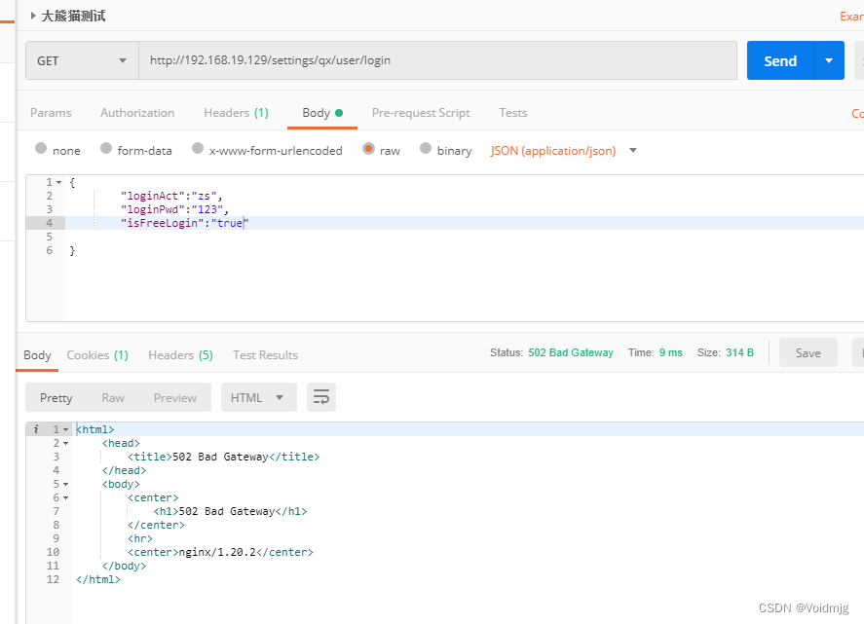This screenshot has height=624, width=864.
Task: Click the info icon beside response line 1
Action: (36, 429)
